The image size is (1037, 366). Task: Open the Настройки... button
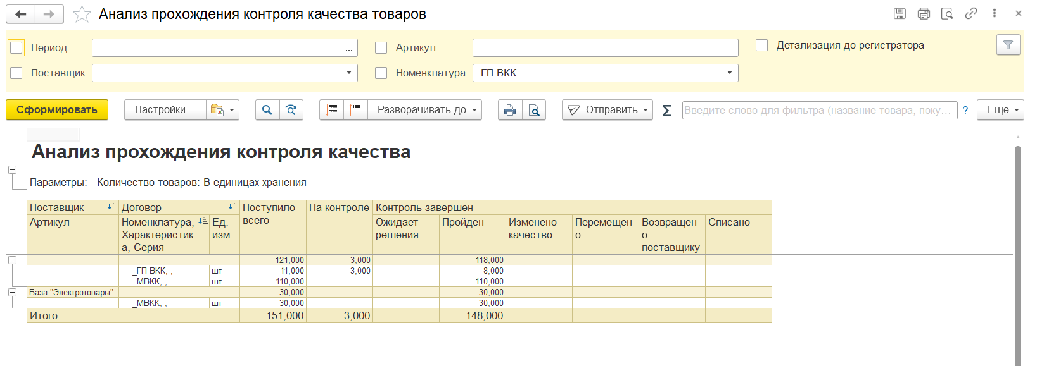coord(165,110)
